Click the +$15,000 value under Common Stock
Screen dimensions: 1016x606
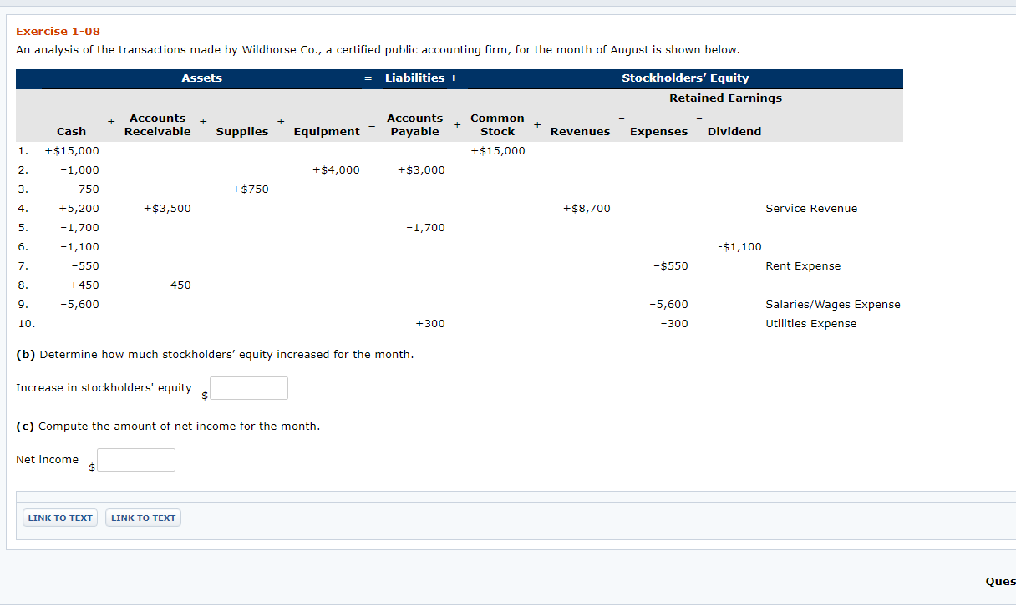[x=498, y=151]
